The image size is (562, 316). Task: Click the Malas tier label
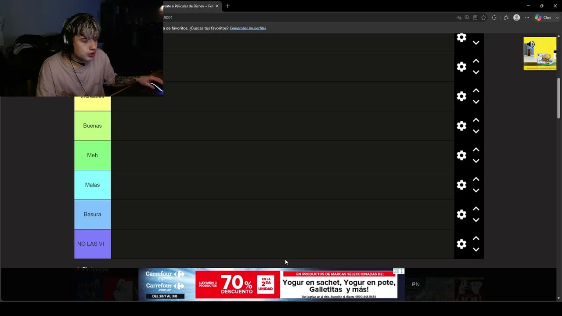(x=92, y=185)
